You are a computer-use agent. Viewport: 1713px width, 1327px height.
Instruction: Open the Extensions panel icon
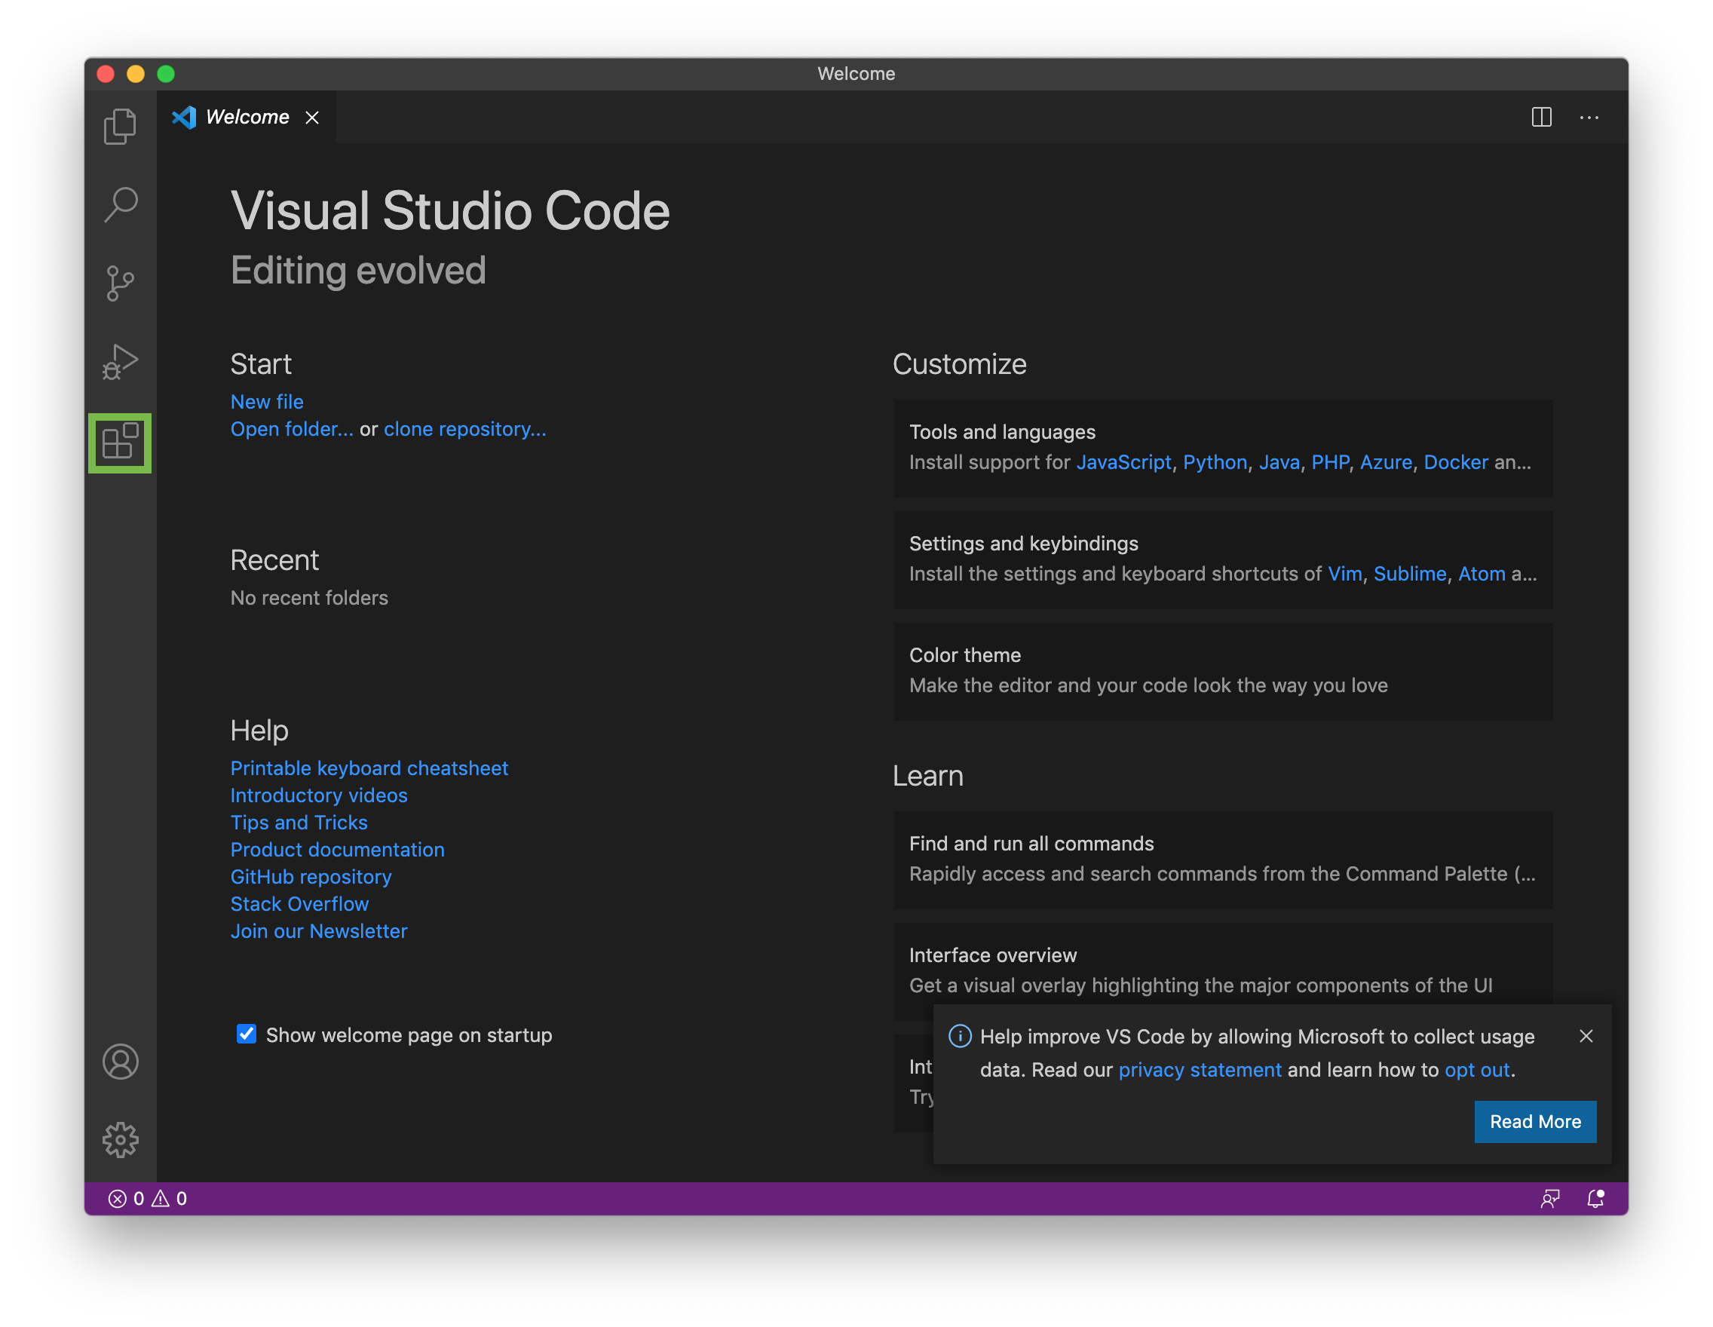(121, 444)
